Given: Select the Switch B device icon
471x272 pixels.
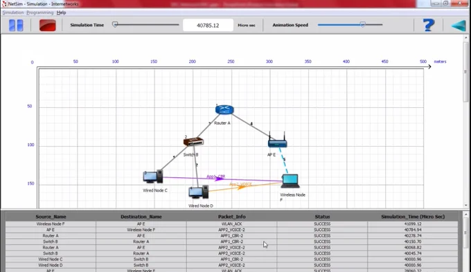Looking at the screenshot, I should 193,141.
